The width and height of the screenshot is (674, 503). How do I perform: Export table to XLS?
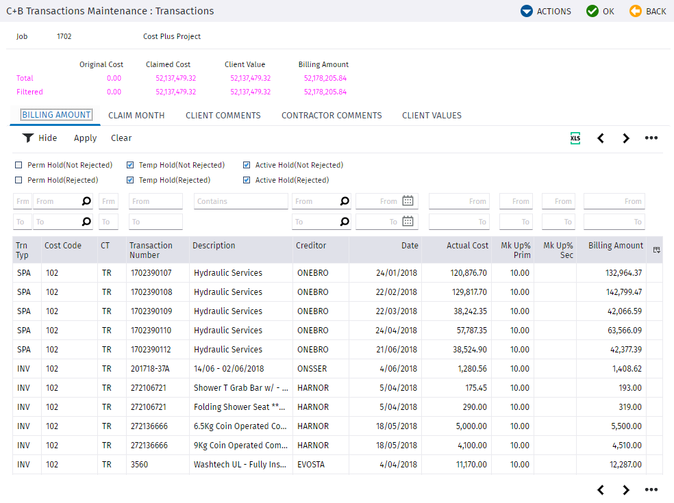(575, 138)
